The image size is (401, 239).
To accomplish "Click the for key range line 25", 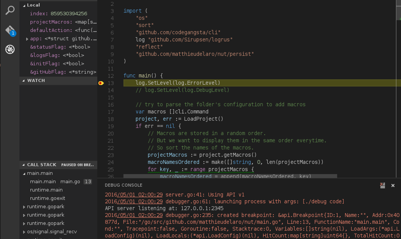I will pos(201,170).
